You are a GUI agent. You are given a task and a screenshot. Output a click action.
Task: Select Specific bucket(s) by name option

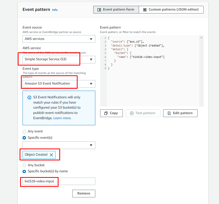pyautogui.click(x=24, y=171)
